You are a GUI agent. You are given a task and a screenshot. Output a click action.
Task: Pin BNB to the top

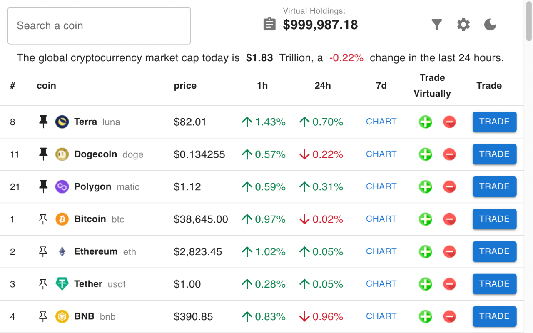(x=43, y=317)
